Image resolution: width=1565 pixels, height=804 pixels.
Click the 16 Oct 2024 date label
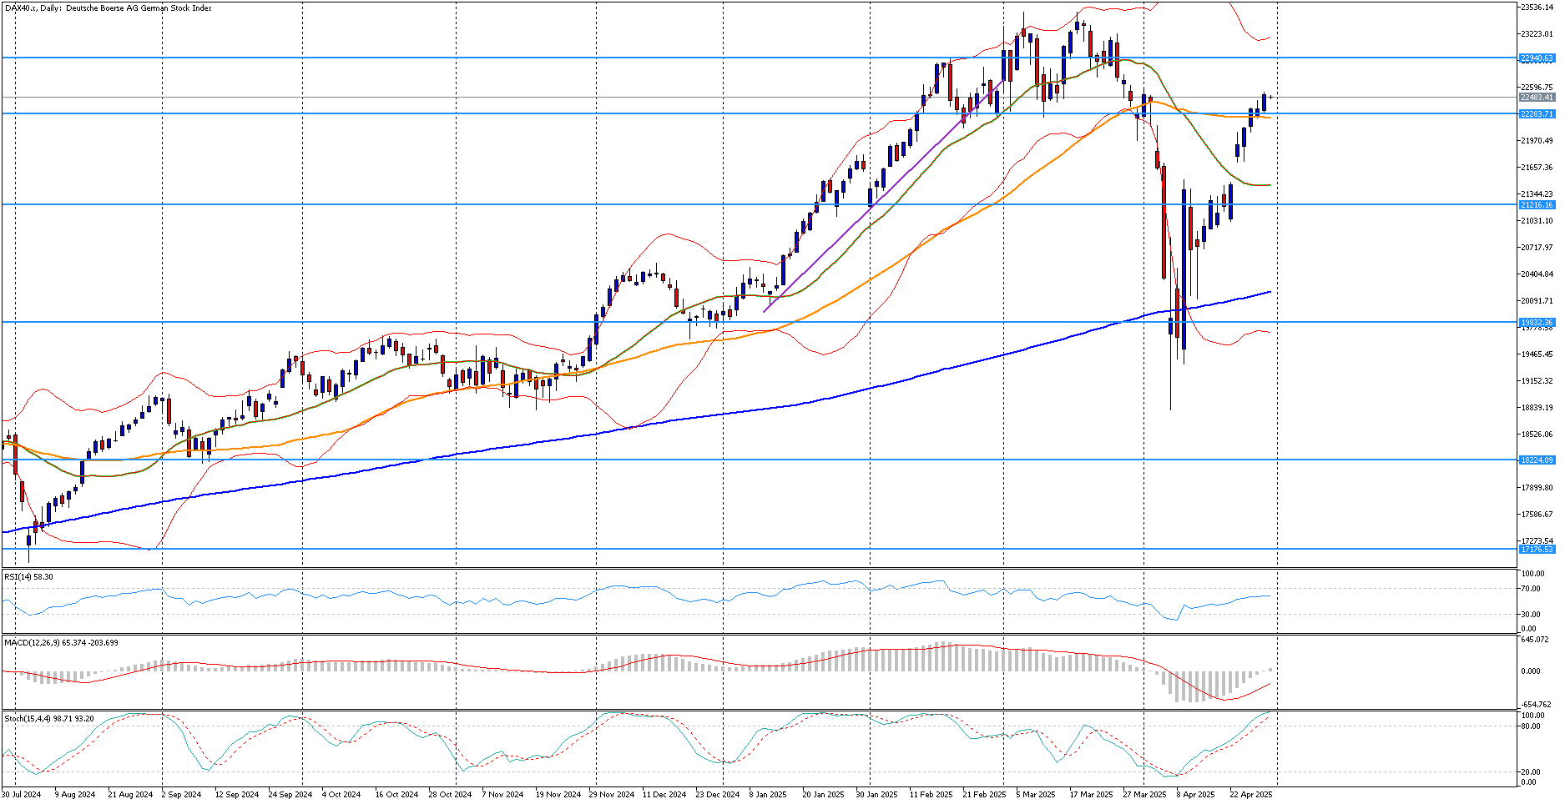pos(396,795)
